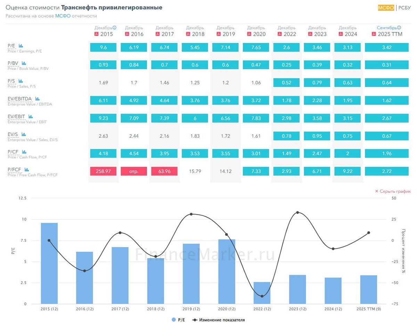Click the info icon beside Декабрь 2015

(114, 28)
